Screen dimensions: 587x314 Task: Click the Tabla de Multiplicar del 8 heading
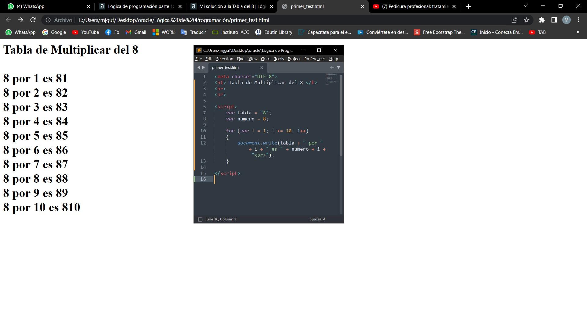click(71, 50)
